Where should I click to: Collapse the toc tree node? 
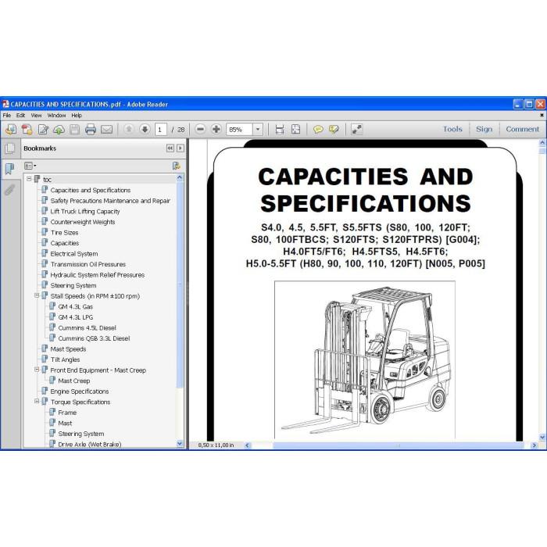(29, 179)
